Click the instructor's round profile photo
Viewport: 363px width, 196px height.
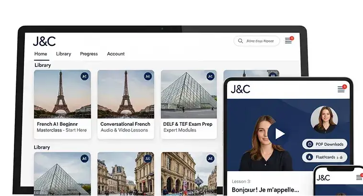[x=324, y=120]
